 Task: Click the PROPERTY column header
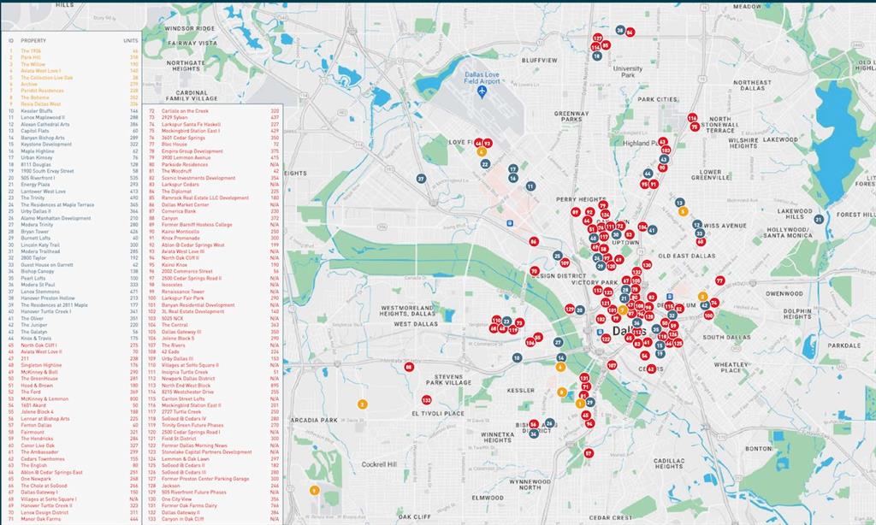tap(33, 40)
